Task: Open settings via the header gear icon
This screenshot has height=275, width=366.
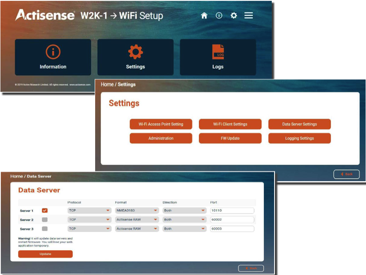Action: click(x=234, y=16)
